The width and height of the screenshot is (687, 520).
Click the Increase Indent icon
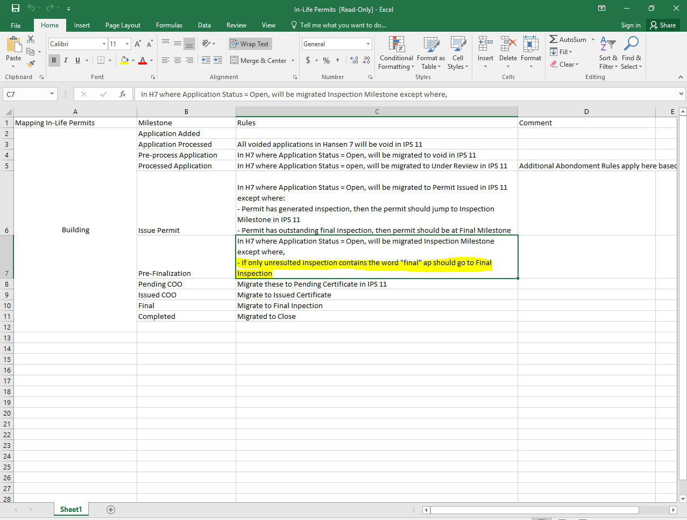[x=218, y=60]
